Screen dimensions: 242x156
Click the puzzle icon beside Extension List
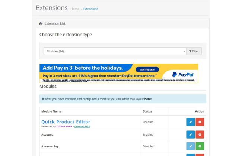tap(41, 23)
